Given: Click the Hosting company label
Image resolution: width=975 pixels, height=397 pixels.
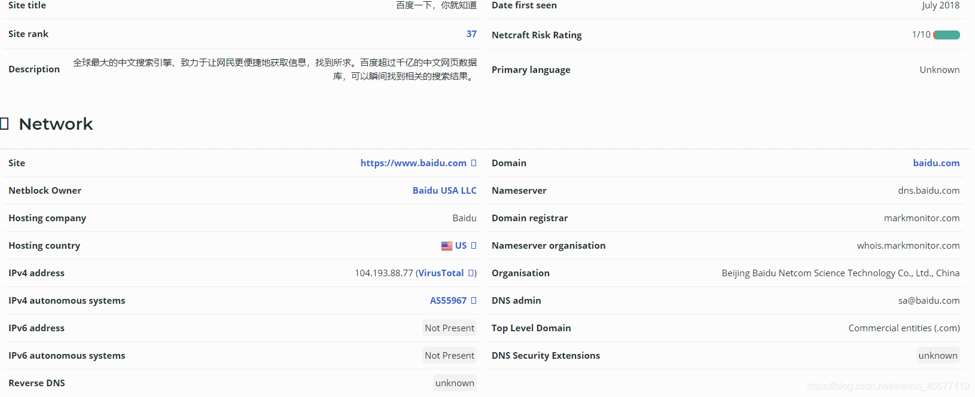Looking at the screenshot, I should pos(47,218).
